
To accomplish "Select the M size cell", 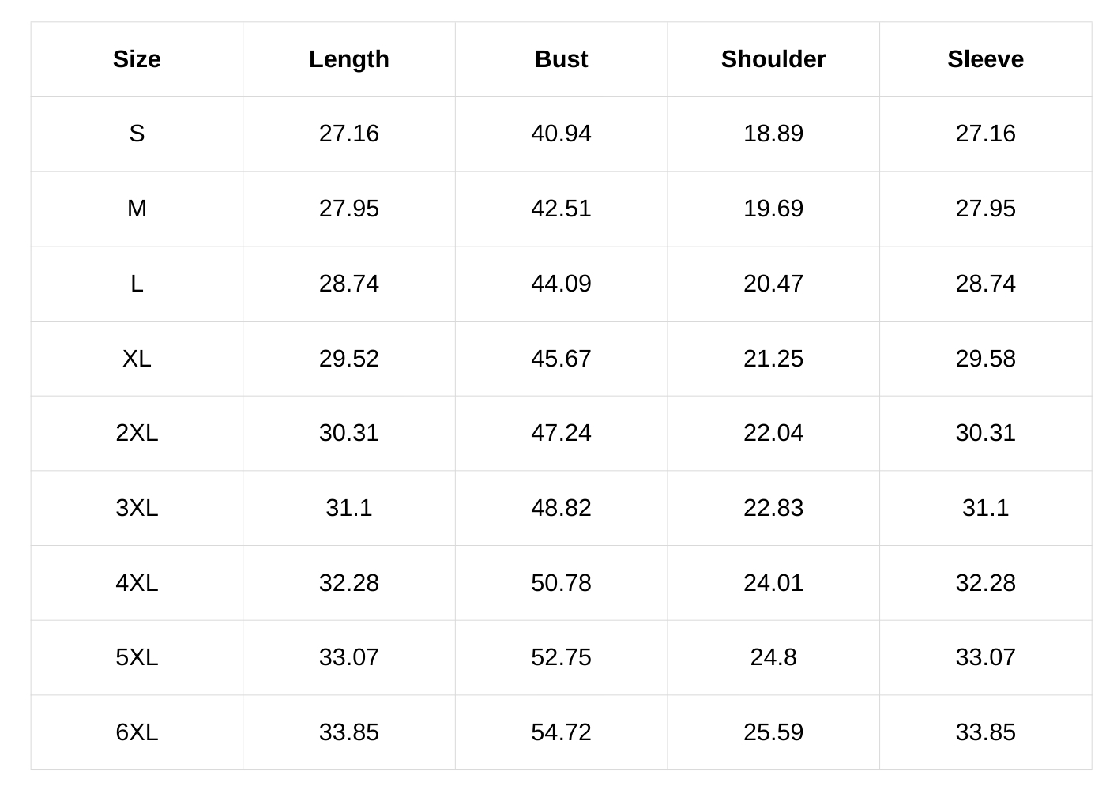I will pos(137,209).
